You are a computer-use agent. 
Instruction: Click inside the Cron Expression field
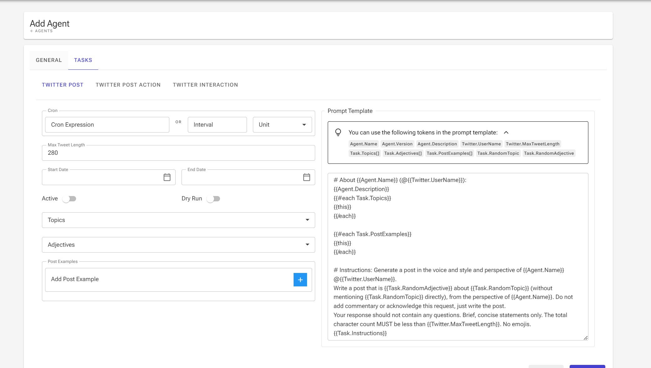(107, 124)
